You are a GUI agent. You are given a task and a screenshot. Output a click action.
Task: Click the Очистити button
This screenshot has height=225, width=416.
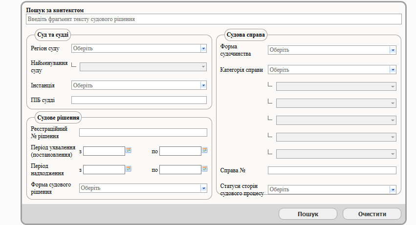click(x=372, y=214)
